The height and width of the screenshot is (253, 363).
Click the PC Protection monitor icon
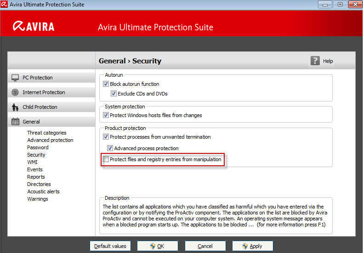click(15, 78)
